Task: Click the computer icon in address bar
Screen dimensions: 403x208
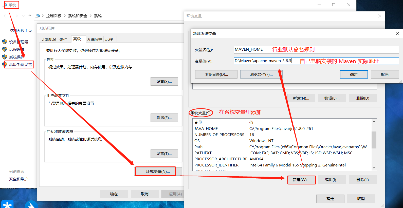Action: tap(38, 16)
